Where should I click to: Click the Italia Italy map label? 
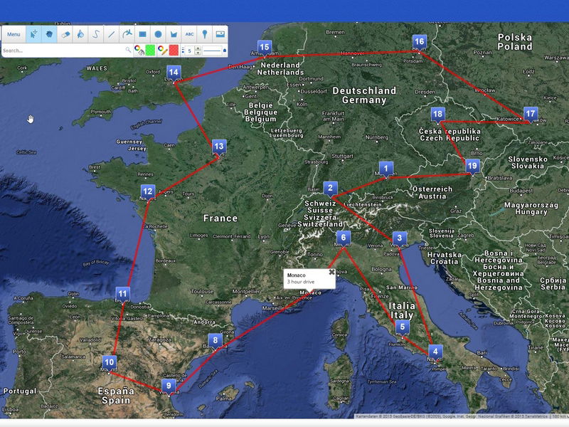pos(402,310)
